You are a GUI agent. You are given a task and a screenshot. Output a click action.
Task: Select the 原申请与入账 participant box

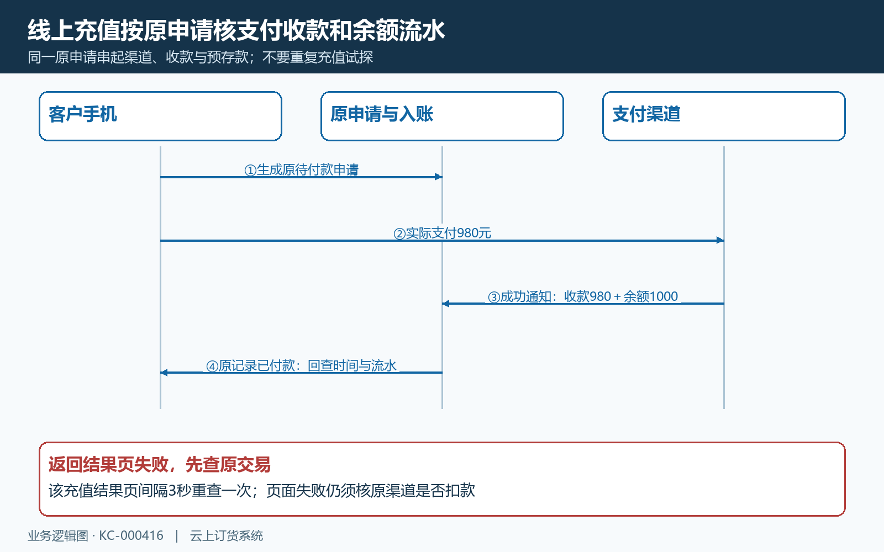pos(442,116)
